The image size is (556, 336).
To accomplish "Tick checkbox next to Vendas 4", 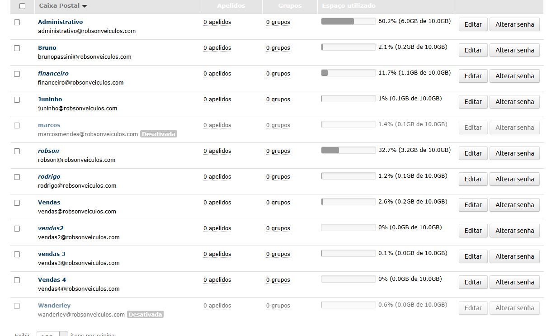I will pos(17,280).
